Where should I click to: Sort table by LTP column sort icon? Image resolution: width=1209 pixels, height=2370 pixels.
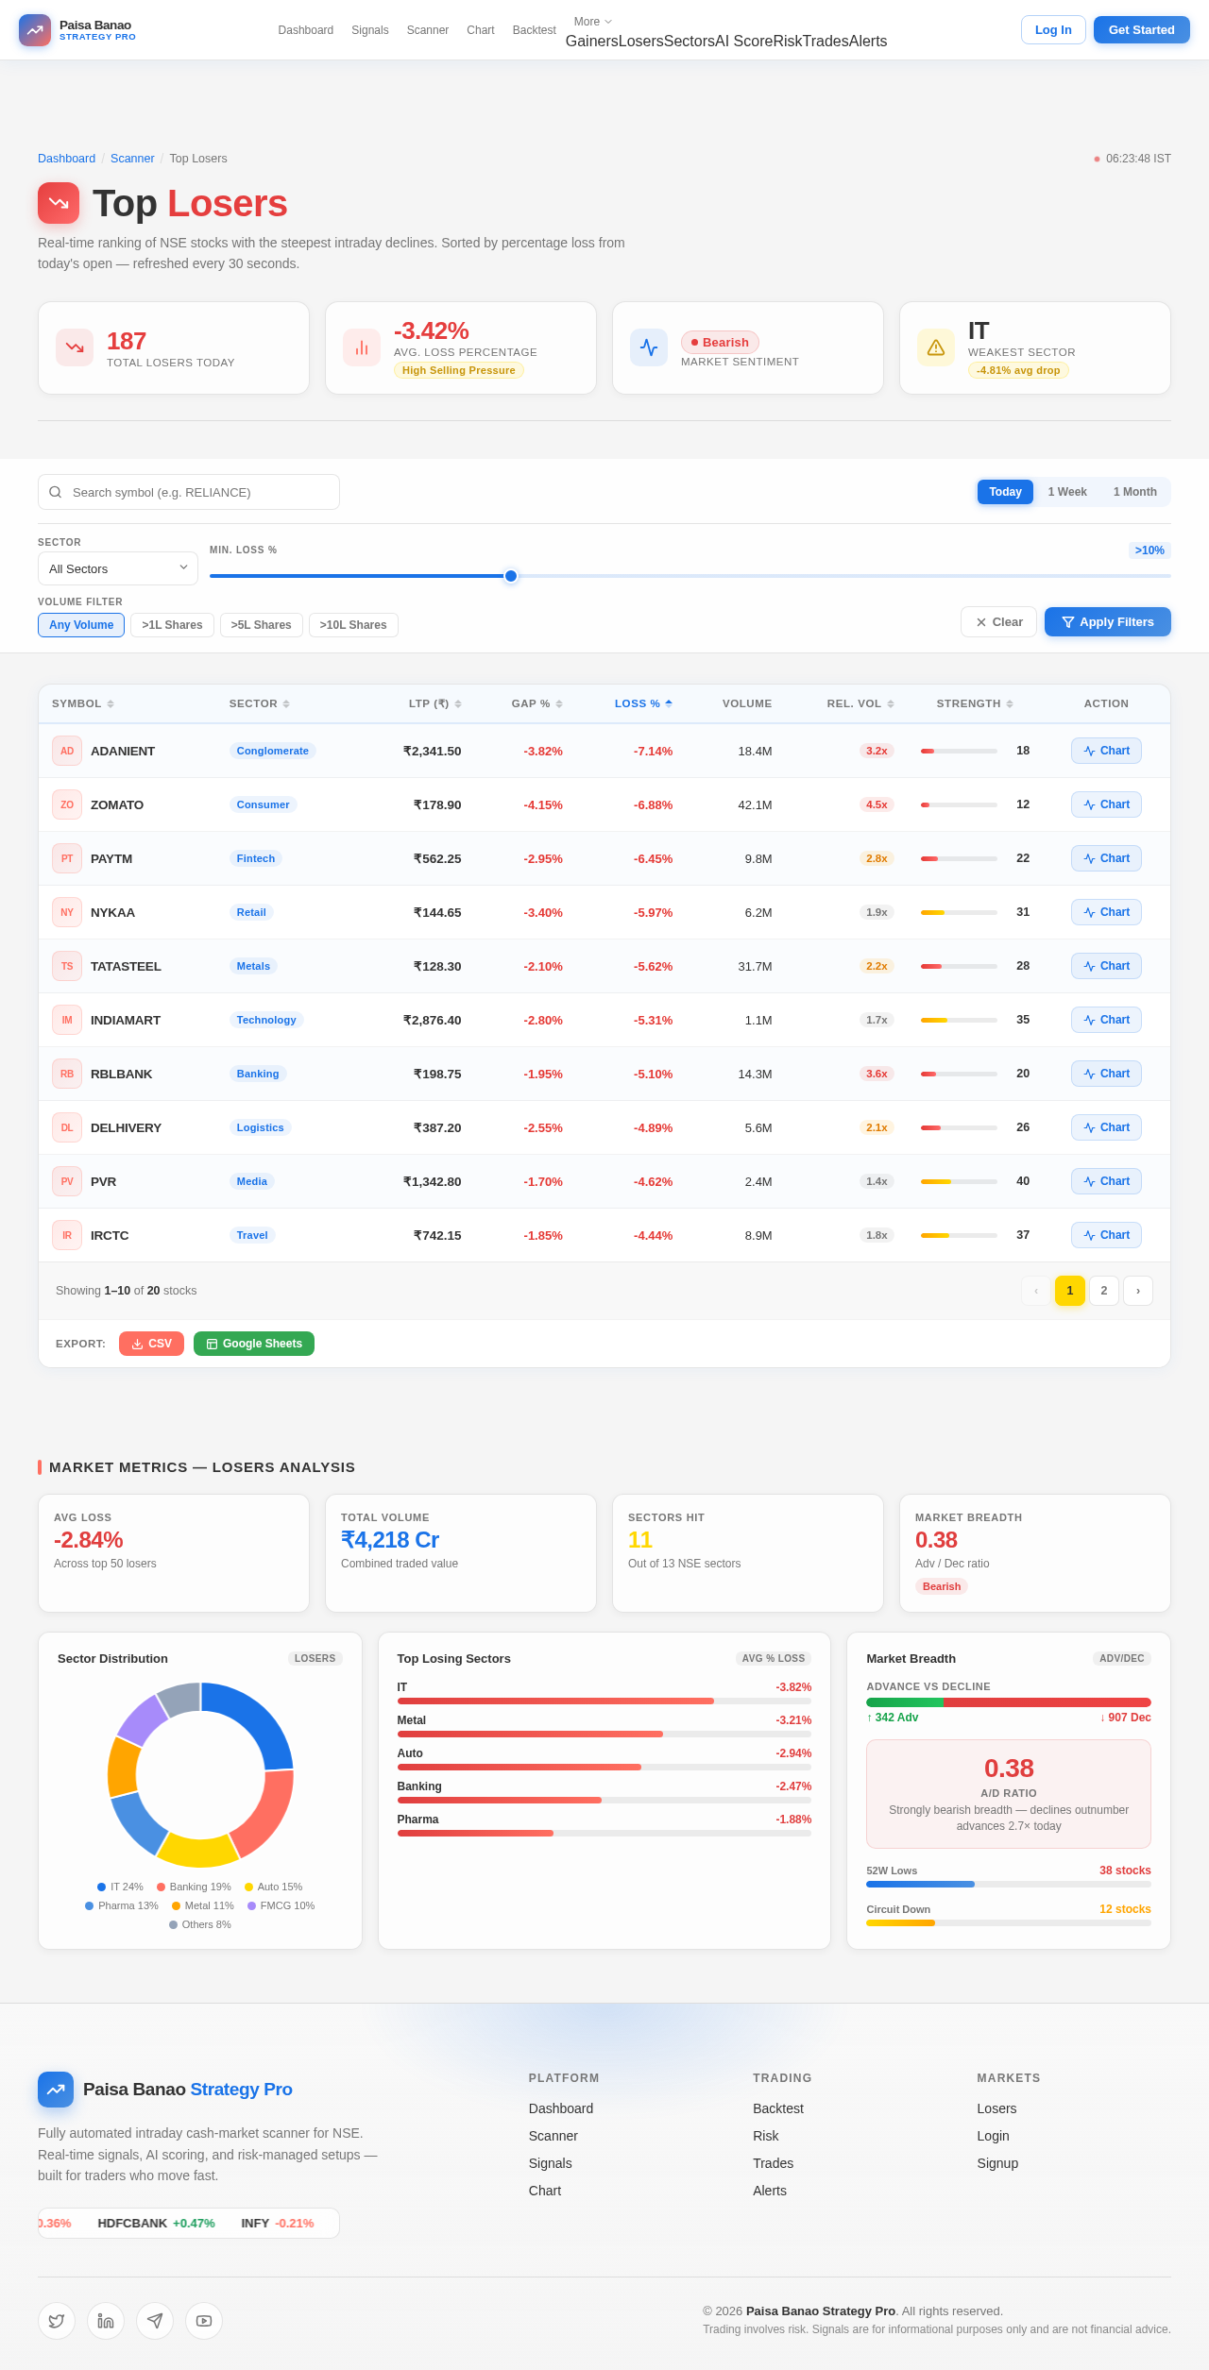pyautogui.click(x=458, y=703)
